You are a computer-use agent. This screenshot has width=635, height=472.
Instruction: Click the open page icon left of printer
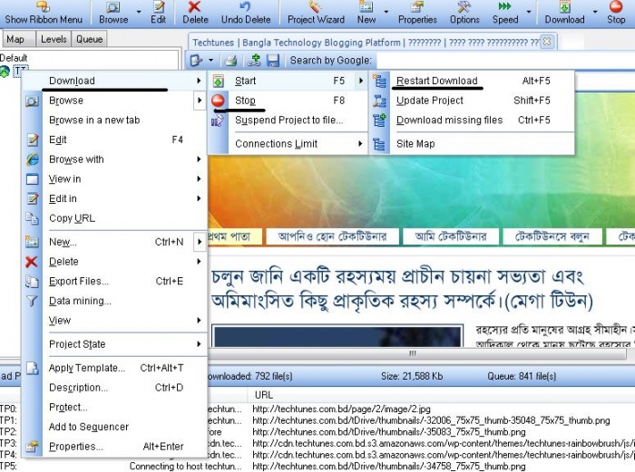[196, 61]
